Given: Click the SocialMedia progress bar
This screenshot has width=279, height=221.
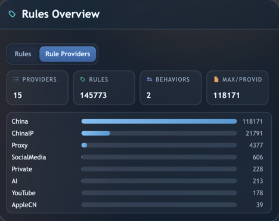Looking at the screenshot, I should [159, 157].
